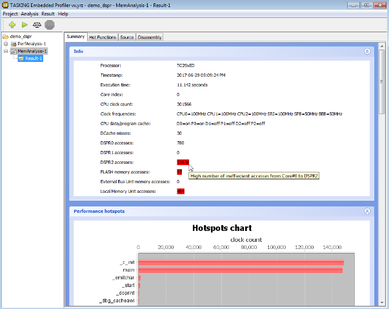Click the red FLASH memory accesses value
The width and height of the screenshot is (389, 309).
(x=179, y=172)
